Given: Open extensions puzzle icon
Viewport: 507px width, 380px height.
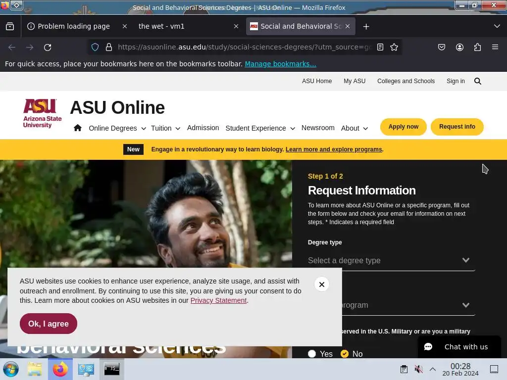Looking at the screenshot, I should coord(477,47).
